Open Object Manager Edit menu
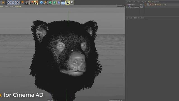 coord(134,2)
